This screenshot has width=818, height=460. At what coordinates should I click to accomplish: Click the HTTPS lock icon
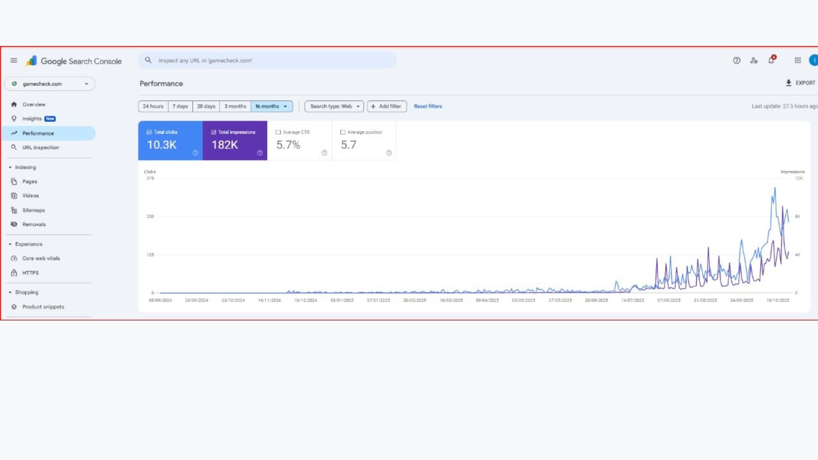(x=14, y=273)
